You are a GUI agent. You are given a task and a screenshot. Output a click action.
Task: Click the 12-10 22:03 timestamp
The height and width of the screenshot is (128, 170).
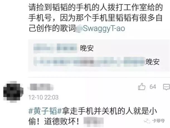(43, 97)
